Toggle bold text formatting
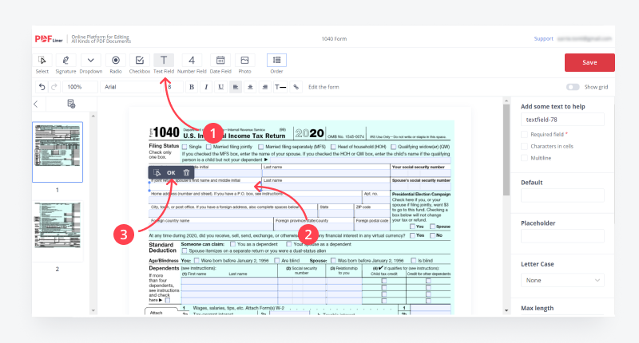 192,87
